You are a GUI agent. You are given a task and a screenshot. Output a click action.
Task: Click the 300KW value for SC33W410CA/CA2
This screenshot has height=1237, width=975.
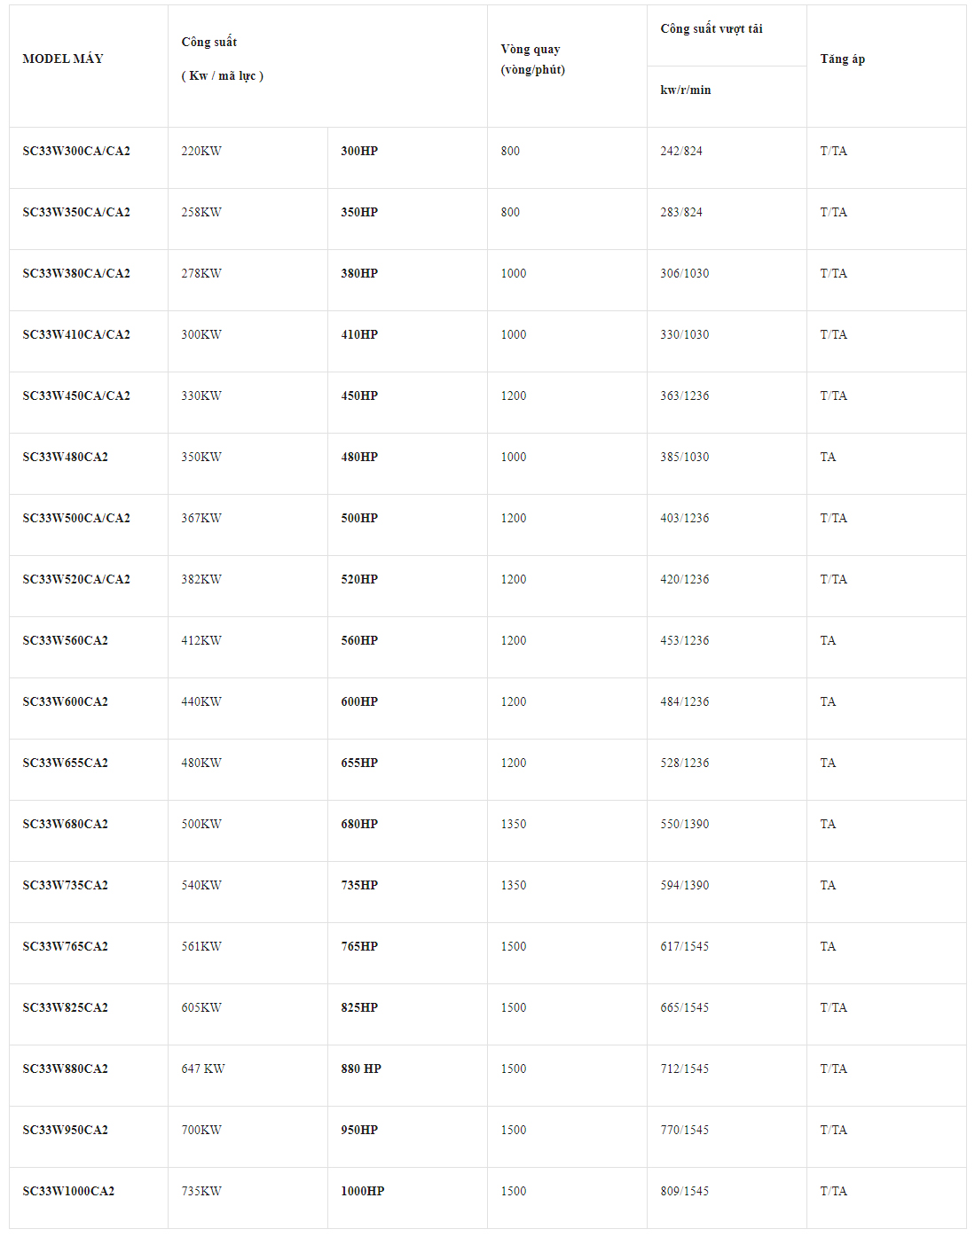(x=201, y=334)
